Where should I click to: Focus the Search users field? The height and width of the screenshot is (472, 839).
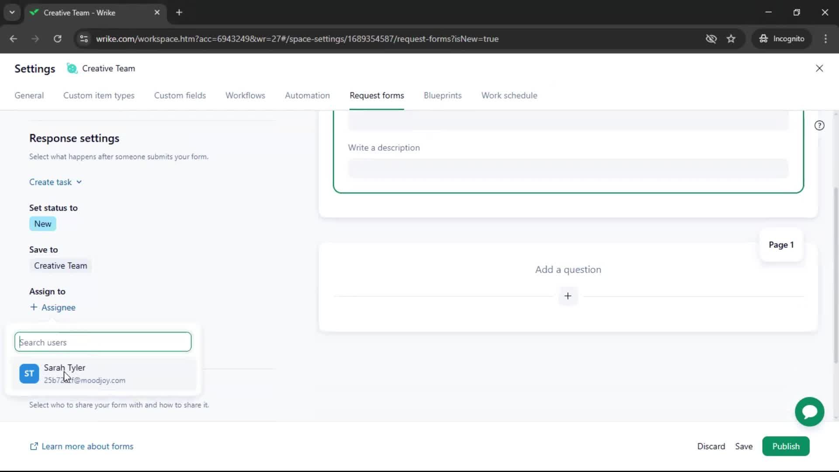tap(103, 342)
